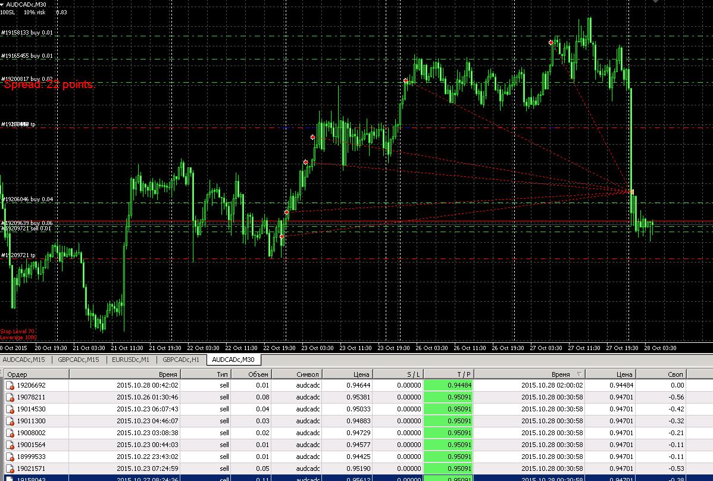Click the #19200817 buy 0.02 order label
Image resolution: width=713 pixels, height=481 pixels.
pos(27,79)
